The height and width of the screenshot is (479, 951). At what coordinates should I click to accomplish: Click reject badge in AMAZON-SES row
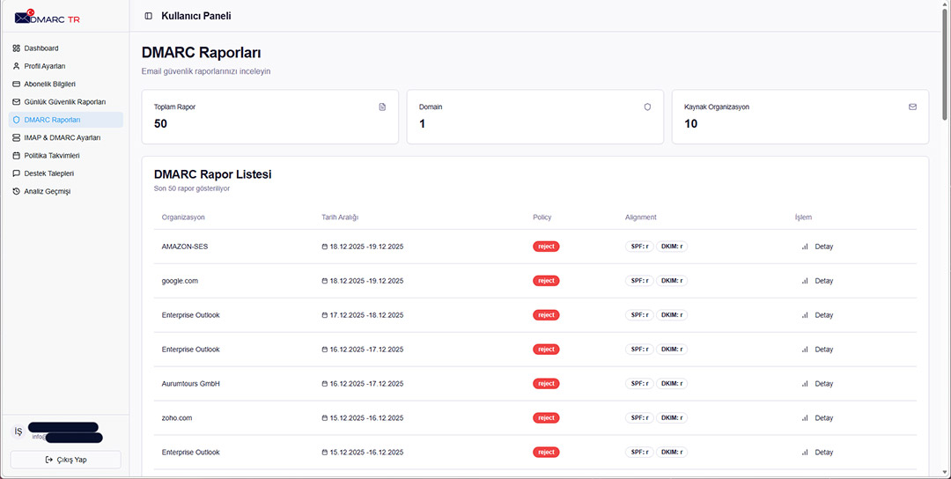tap(546, 247)
